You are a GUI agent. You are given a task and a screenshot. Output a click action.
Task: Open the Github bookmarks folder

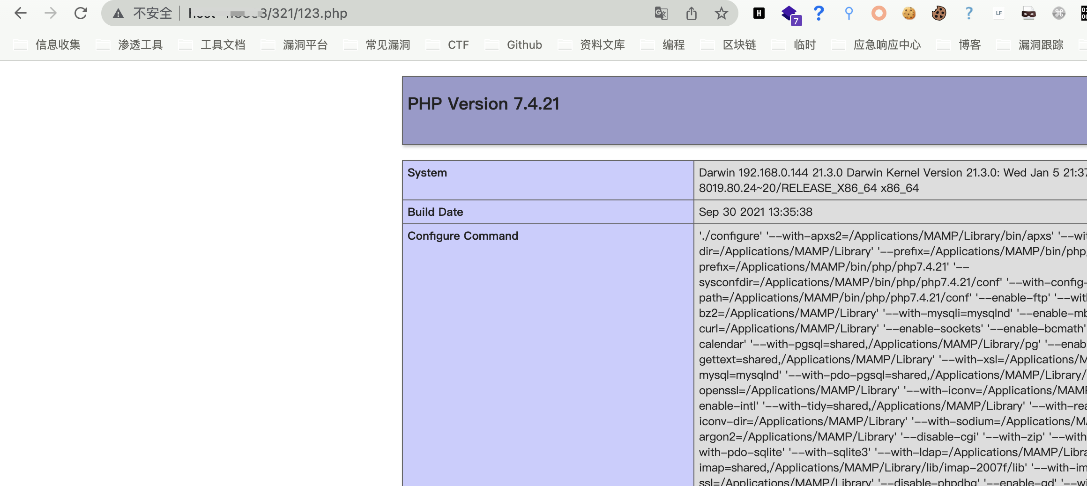click(514, 44)
